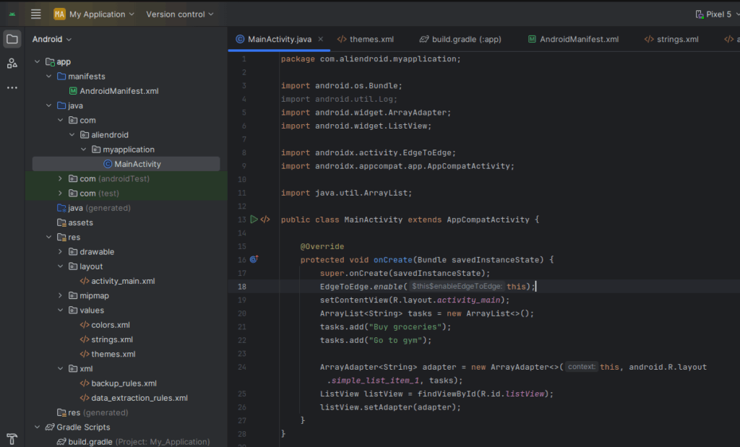Viewport: 740px width, 447px height.
Task: Expand the drawable folder
Action: tap(61, 251)
